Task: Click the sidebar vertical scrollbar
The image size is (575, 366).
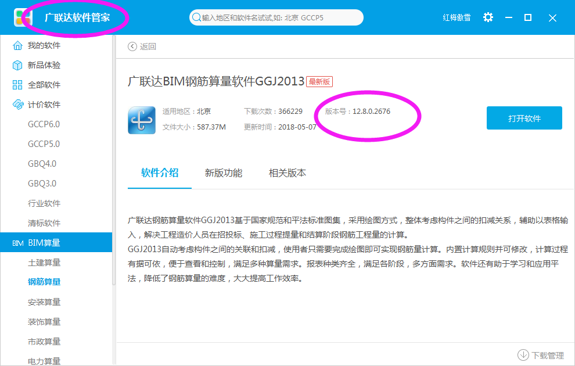Action: pyautogui.click(x=114, y=160)
